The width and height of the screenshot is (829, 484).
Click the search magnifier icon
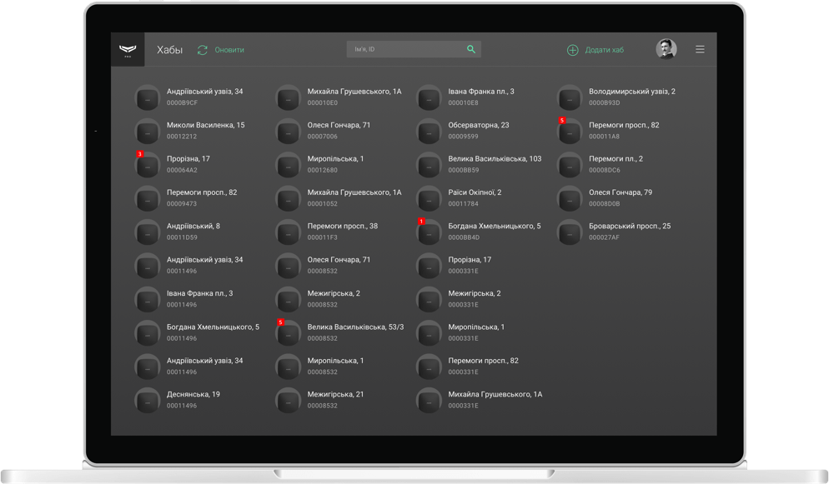[471, 50]
